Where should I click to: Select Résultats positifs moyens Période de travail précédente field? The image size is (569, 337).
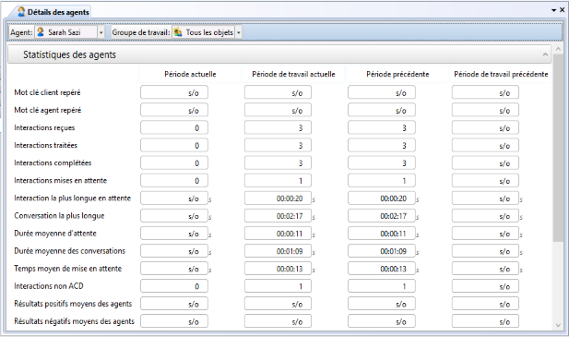click(485, 304)
